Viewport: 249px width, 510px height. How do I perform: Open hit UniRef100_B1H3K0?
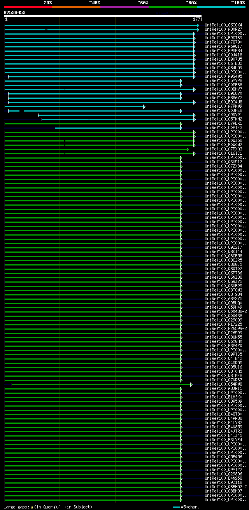tap(223, 397)
